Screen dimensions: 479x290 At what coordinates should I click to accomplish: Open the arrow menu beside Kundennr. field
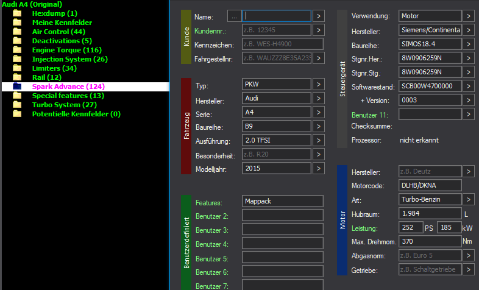(319, 30)
